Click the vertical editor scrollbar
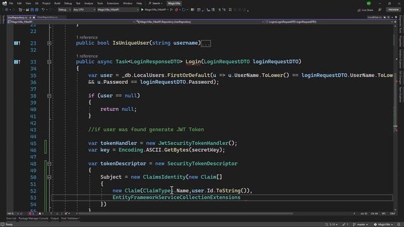Screen dimensions: 404x227 coord(396,119)
